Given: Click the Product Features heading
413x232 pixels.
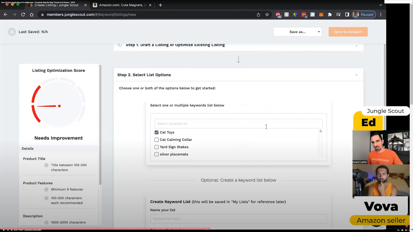Looking at the screenshot, I should pyautogui.click(x=38, y=183).
